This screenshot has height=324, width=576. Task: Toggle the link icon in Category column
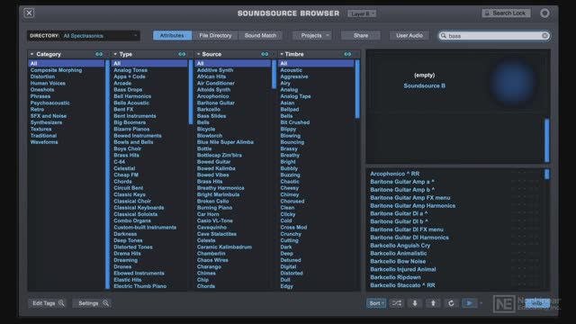point(99,54)
